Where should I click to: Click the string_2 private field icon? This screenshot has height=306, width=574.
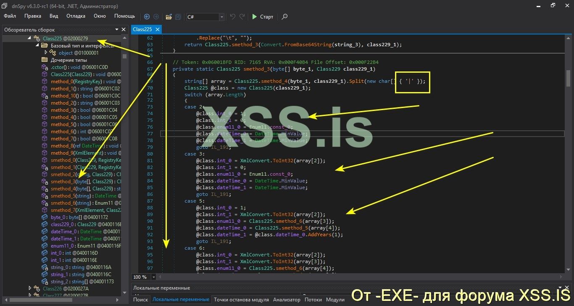point(45,282)
